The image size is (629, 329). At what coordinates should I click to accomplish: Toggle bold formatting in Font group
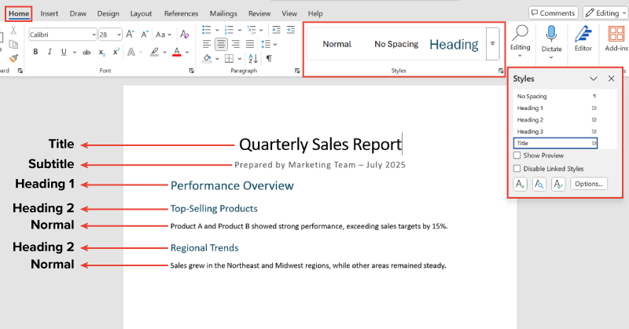pyautogui.click(x=35, y=52)
